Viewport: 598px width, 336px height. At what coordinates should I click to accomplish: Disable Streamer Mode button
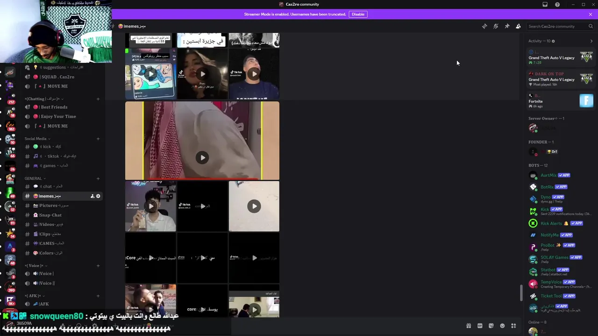coord(358,14)
